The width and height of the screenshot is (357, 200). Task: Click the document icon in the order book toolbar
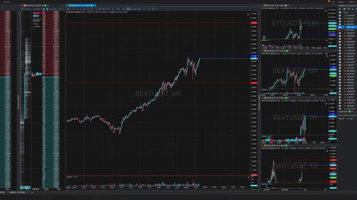click(47, 9)
